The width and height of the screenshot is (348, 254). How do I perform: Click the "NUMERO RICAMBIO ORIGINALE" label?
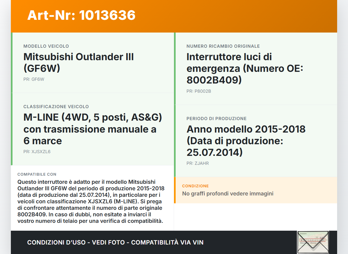click(x=223, y=46)
